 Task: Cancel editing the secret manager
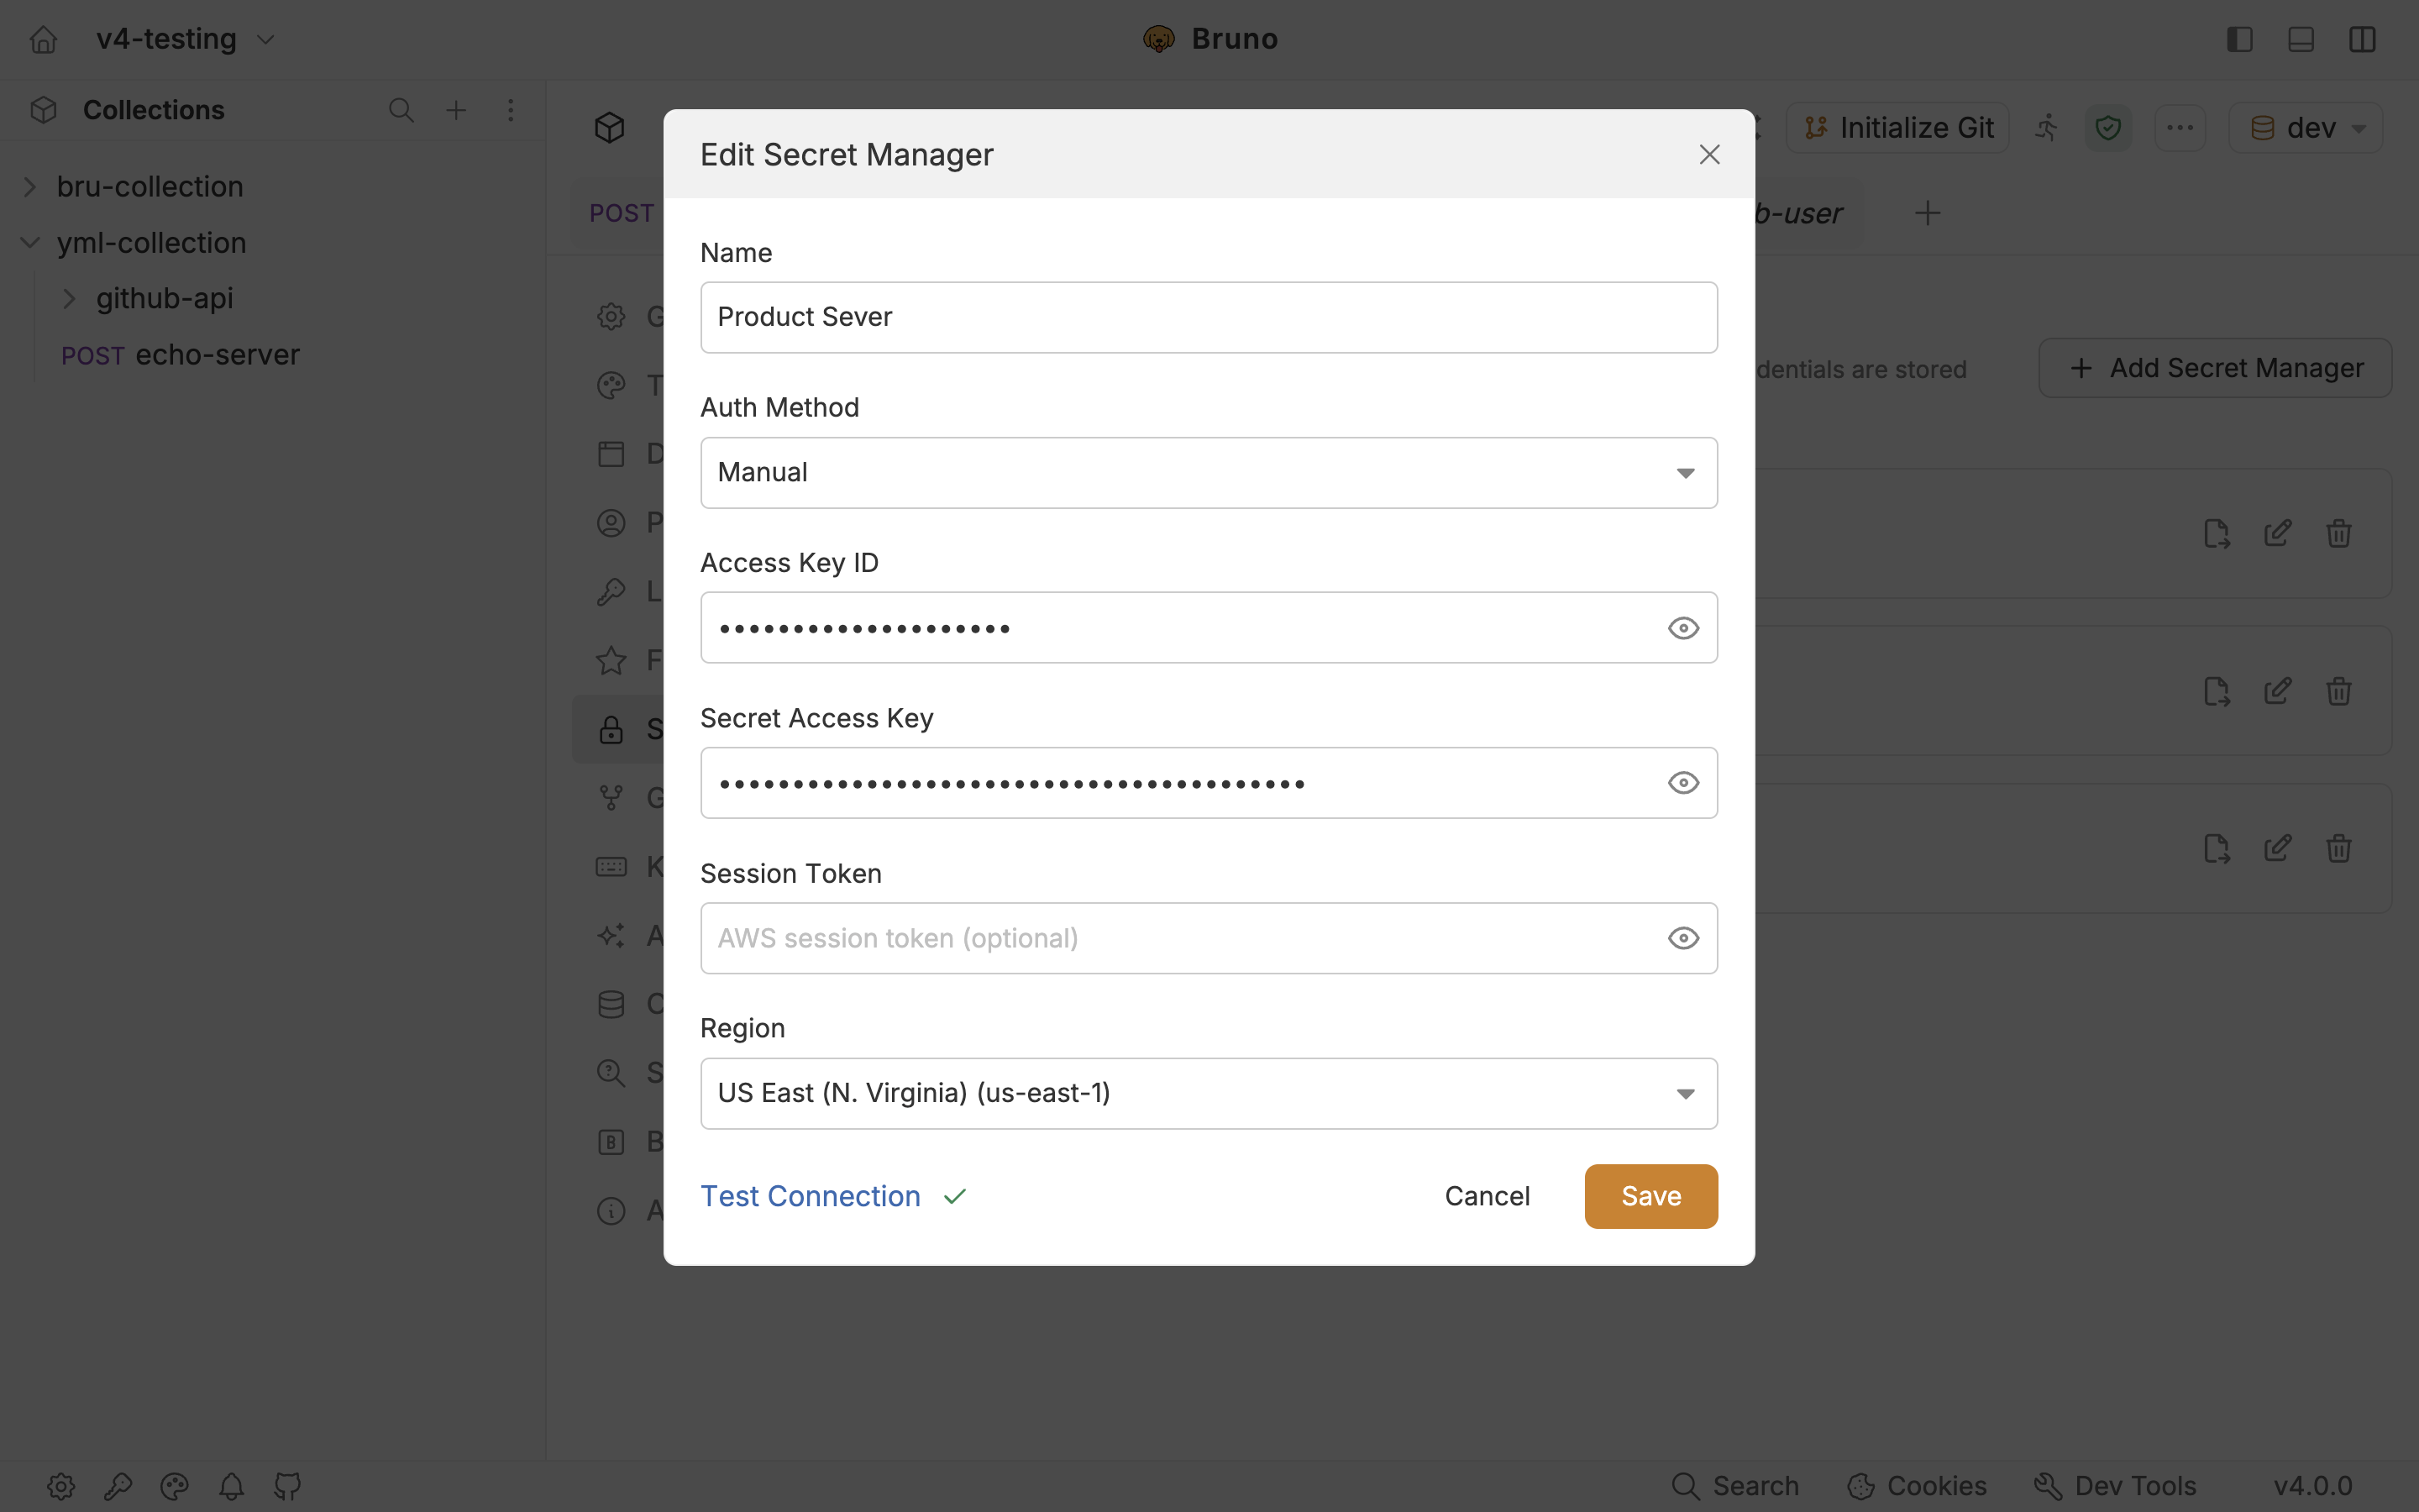click(x=1487, y=1196)
